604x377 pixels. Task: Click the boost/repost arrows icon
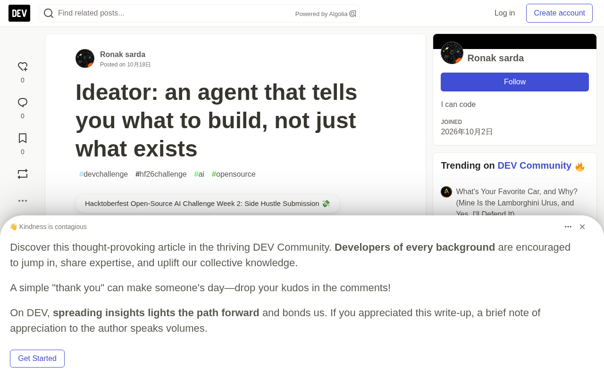click(x=23, y=174)
